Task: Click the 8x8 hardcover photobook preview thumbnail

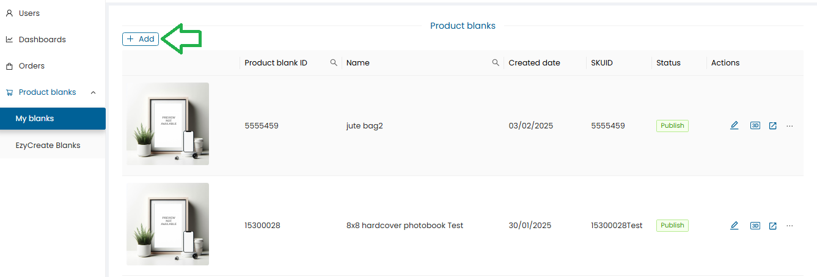Action: 167,224
